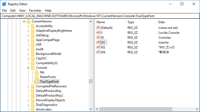Open the View menu
Screen dimensions: 200x112
pos(22,11)
